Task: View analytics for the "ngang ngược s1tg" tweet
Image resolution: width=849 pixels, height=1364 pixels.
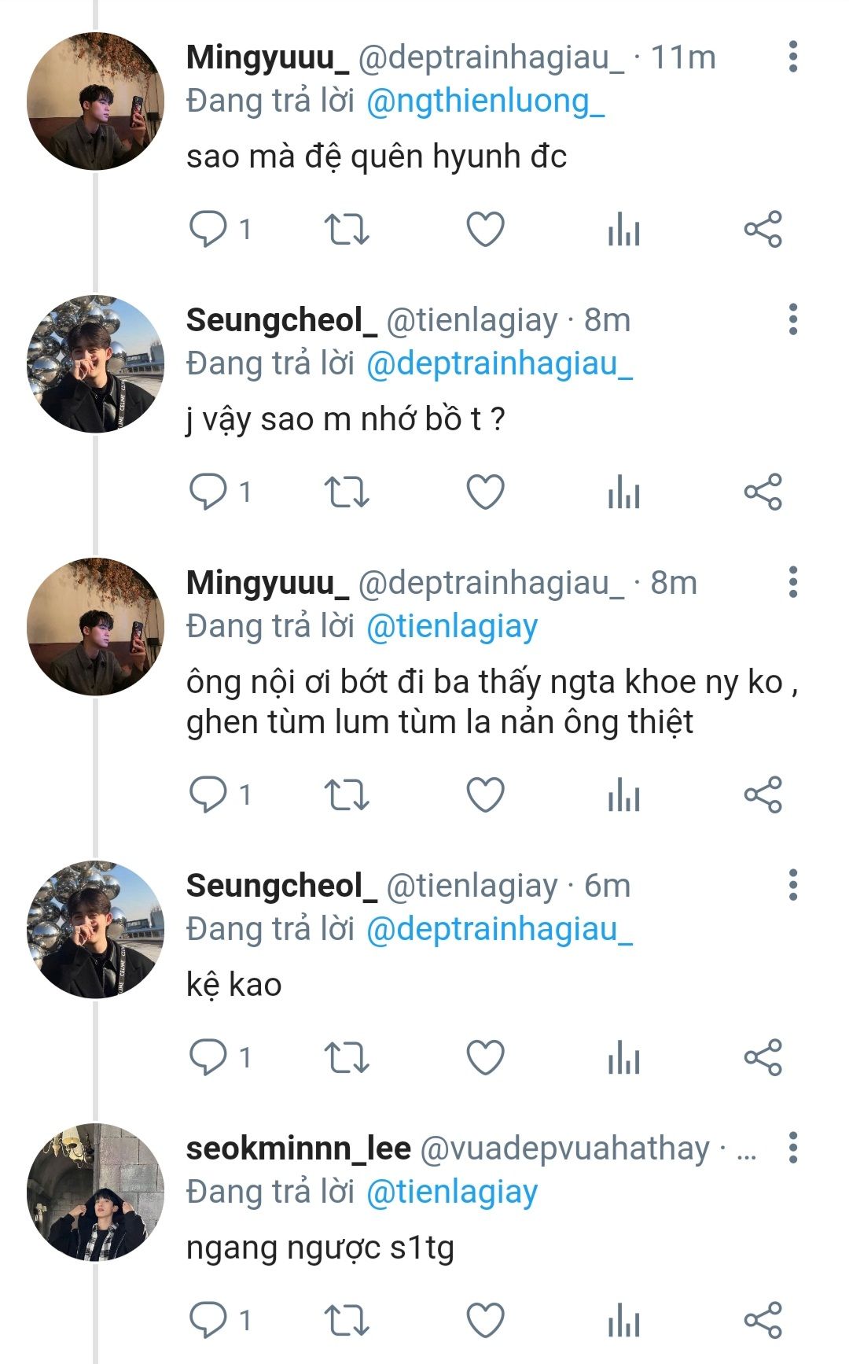Action: [x=624, y=1320]
